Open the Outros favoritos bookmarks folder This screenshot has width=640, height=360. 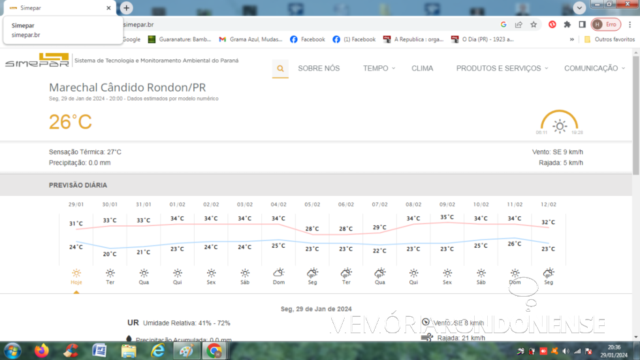click(609, 39)
